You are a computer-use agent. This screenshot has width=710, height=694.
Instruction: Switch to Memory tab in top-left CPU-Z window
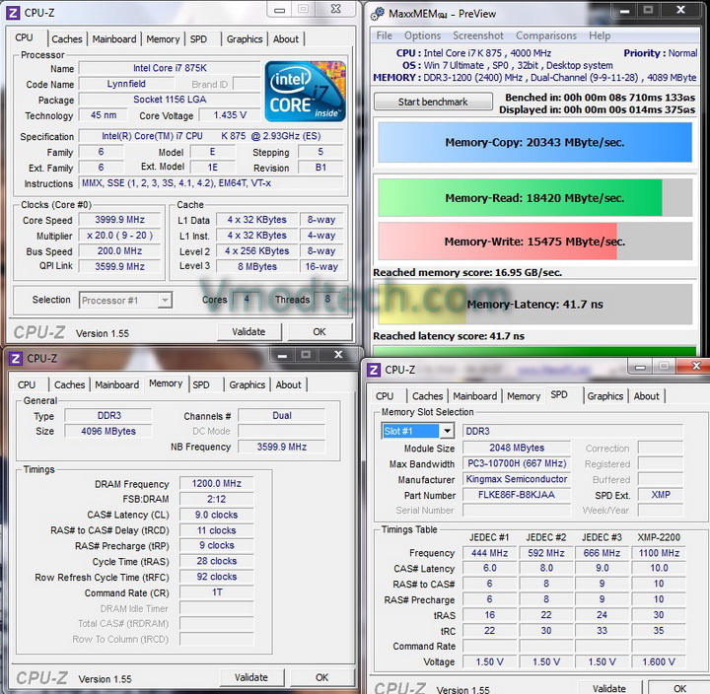click(163, 38)
